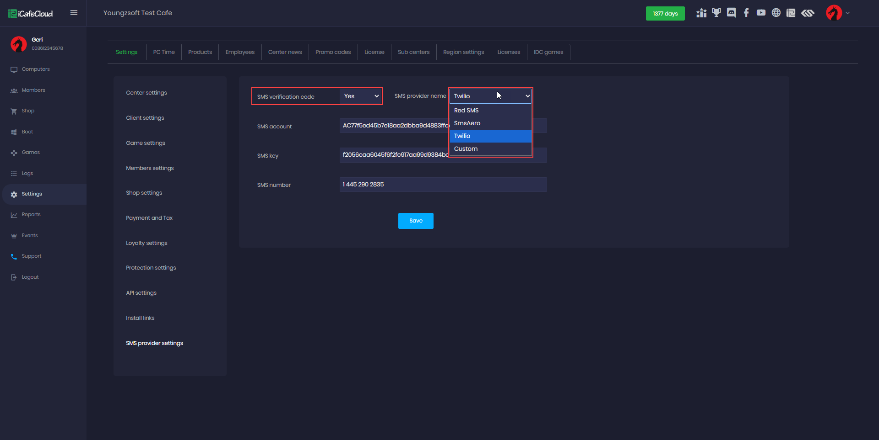The width and height of the screenshot is (879, 440).
Task: Open the Facebook link icon
Action: point(746,13)
